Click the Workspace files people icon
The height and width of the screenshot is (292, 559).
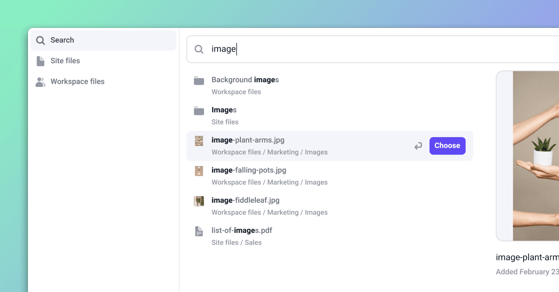coord(40,81)
